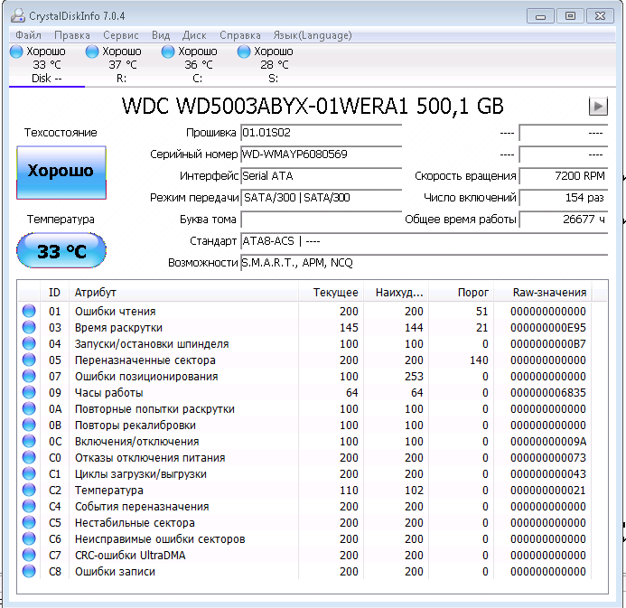The image size is (626, 608).
Task: Open the Язык(Language) menu
Action: [x=313, y=35]
